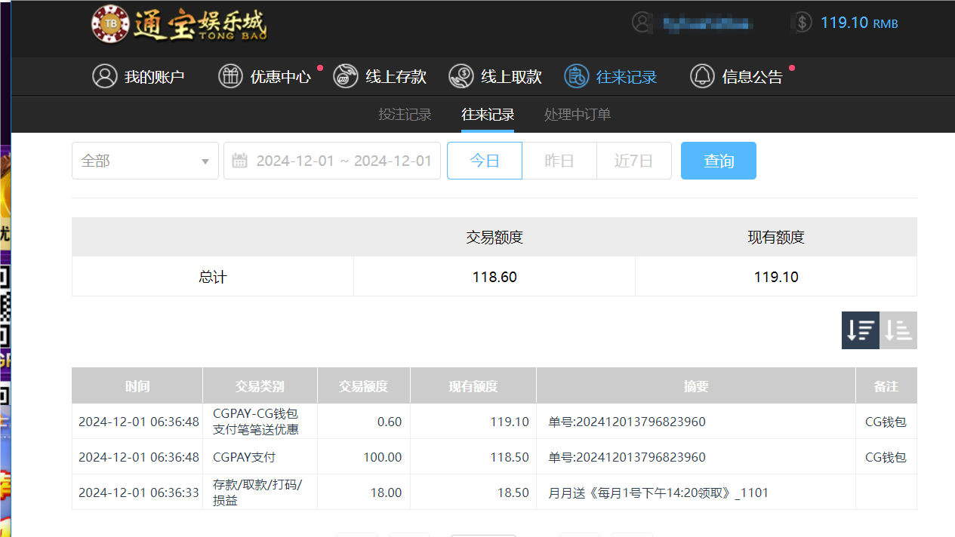The image size is (955, 537).
Task: Switch to the 处理中订单 tab
Action: [577, 115]
